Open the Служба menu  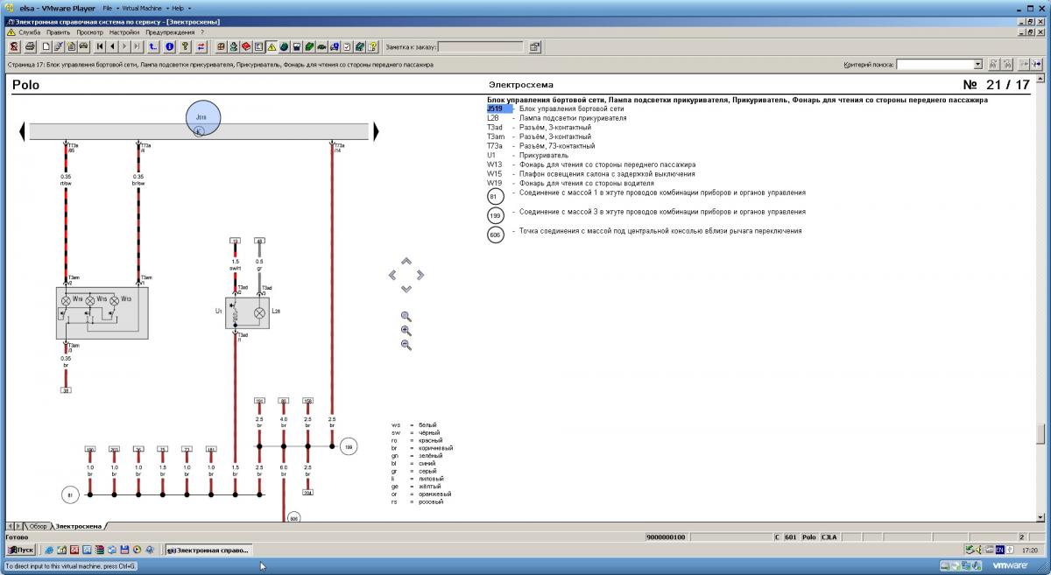pyautogui.click(x=30, y=32)
